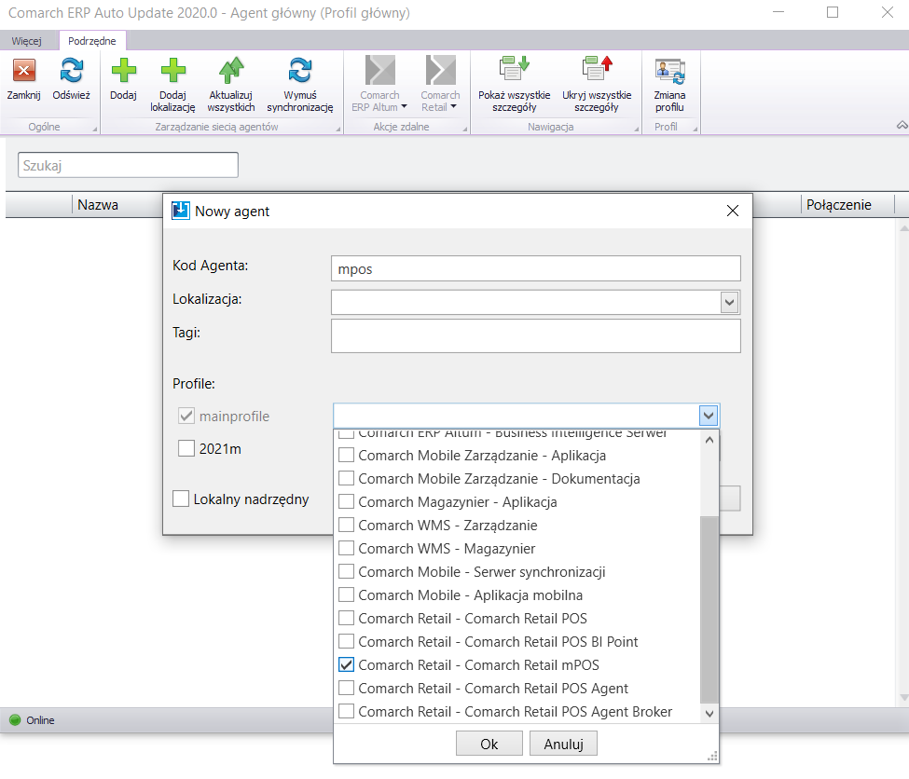This screenshot has height=779, width=909.
Task: Open the Profil group launcher
Action: (696, 130)
